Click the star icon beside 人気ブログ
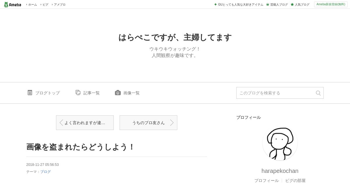The image size is (350, 184). coord(292,4)
